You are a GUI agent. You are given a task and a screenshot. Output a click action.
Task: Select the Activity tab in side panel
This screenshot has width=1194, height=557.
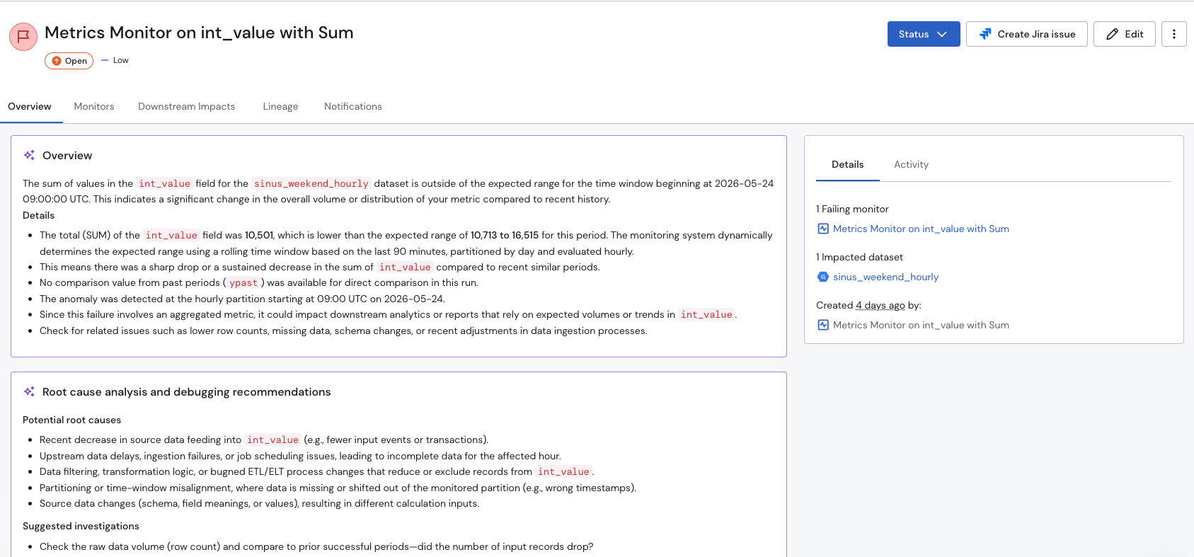(911, 164)
